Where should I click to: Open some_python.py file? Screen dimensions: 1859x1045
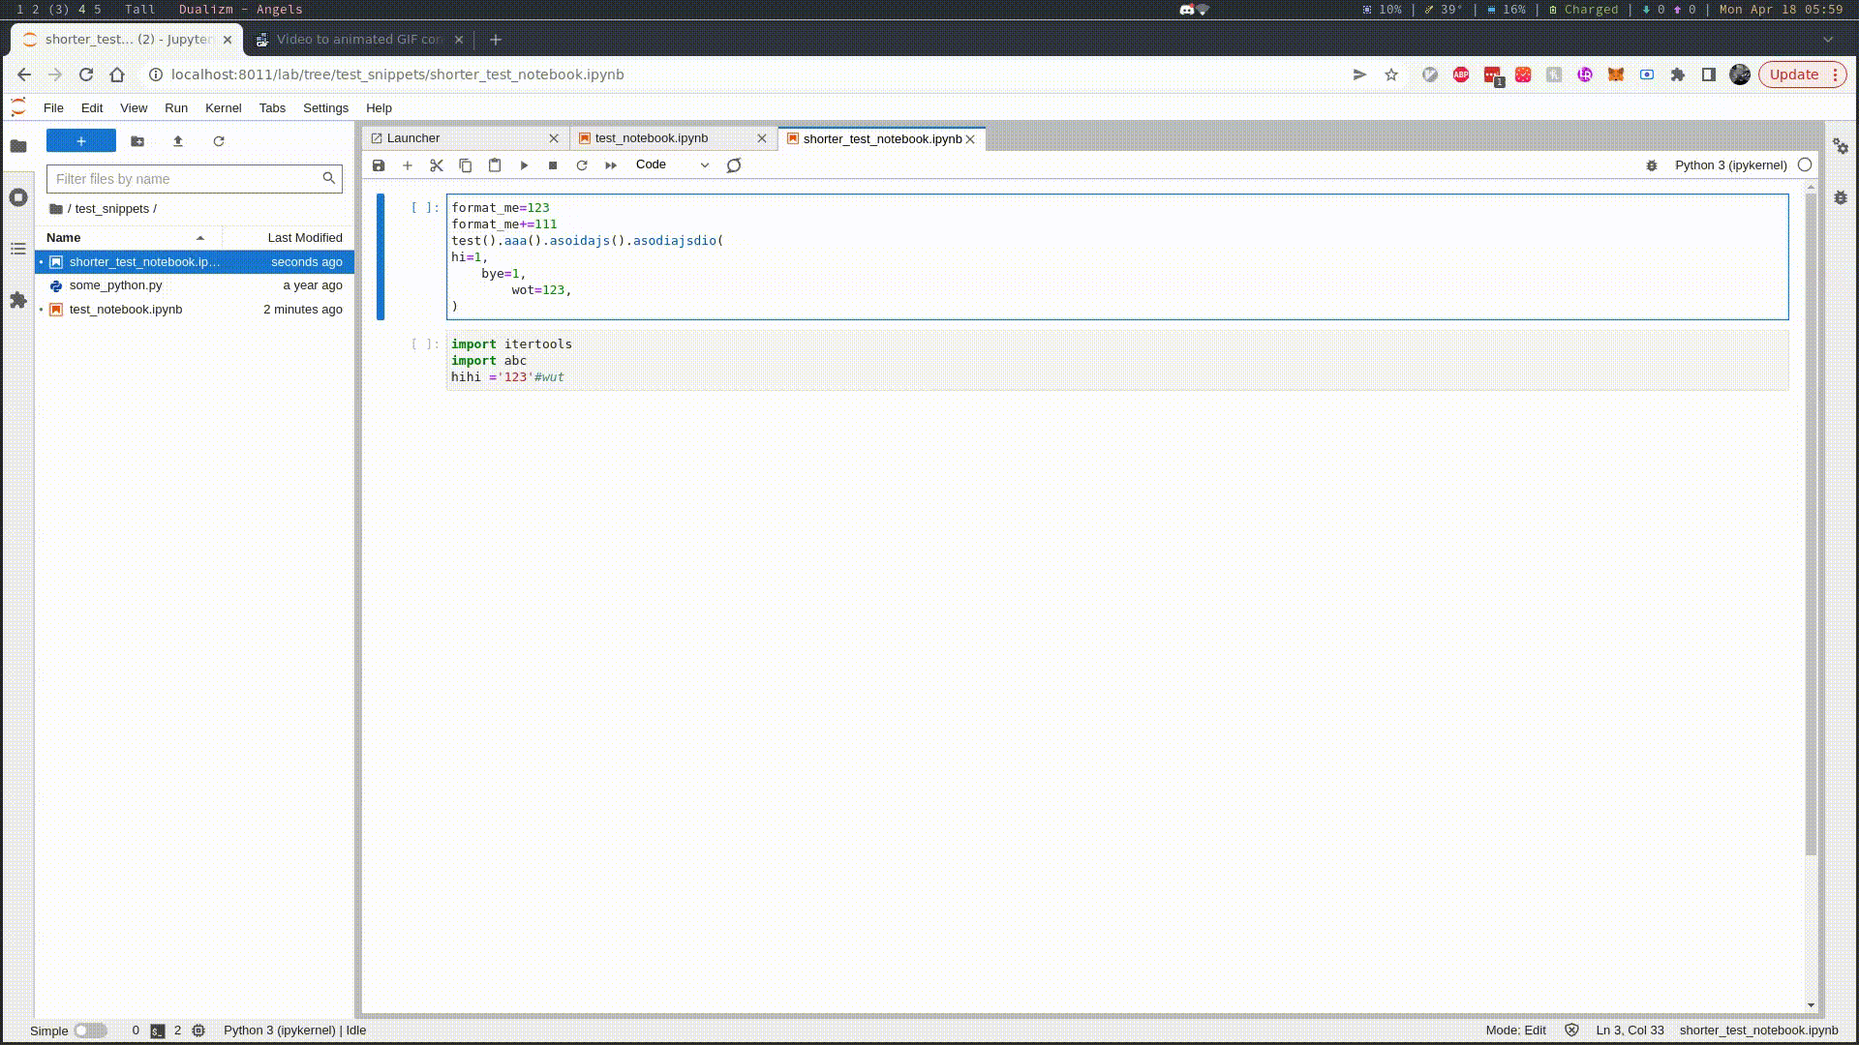tap(115, 284)
